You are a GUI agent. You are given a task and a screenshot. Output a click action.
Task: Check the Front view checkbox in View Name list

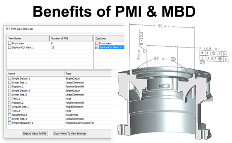(x=10, y=43)
